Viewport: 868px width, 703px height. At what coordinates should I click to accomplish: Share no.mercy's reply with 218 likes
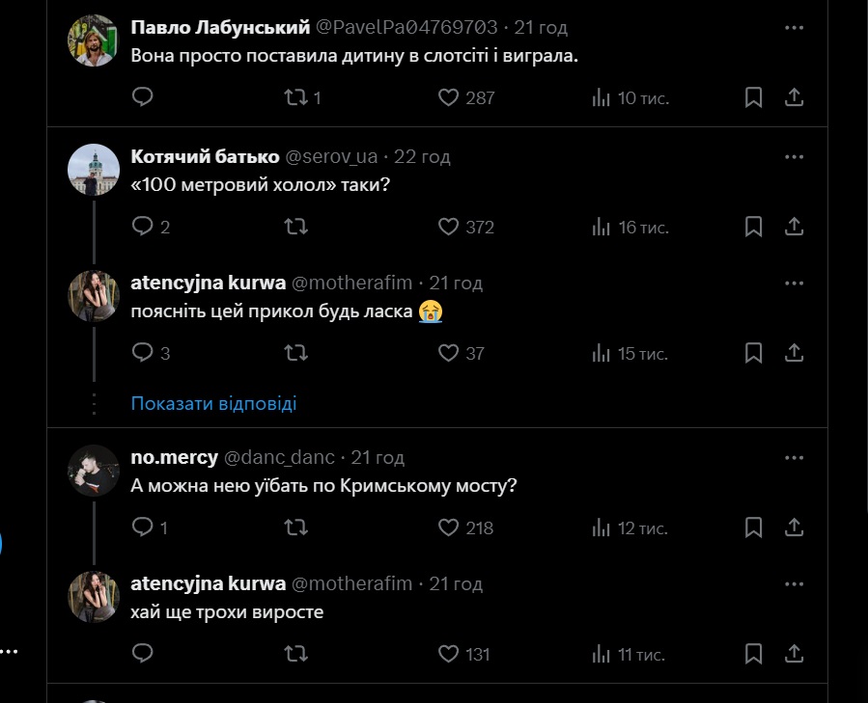coord(794,527)
